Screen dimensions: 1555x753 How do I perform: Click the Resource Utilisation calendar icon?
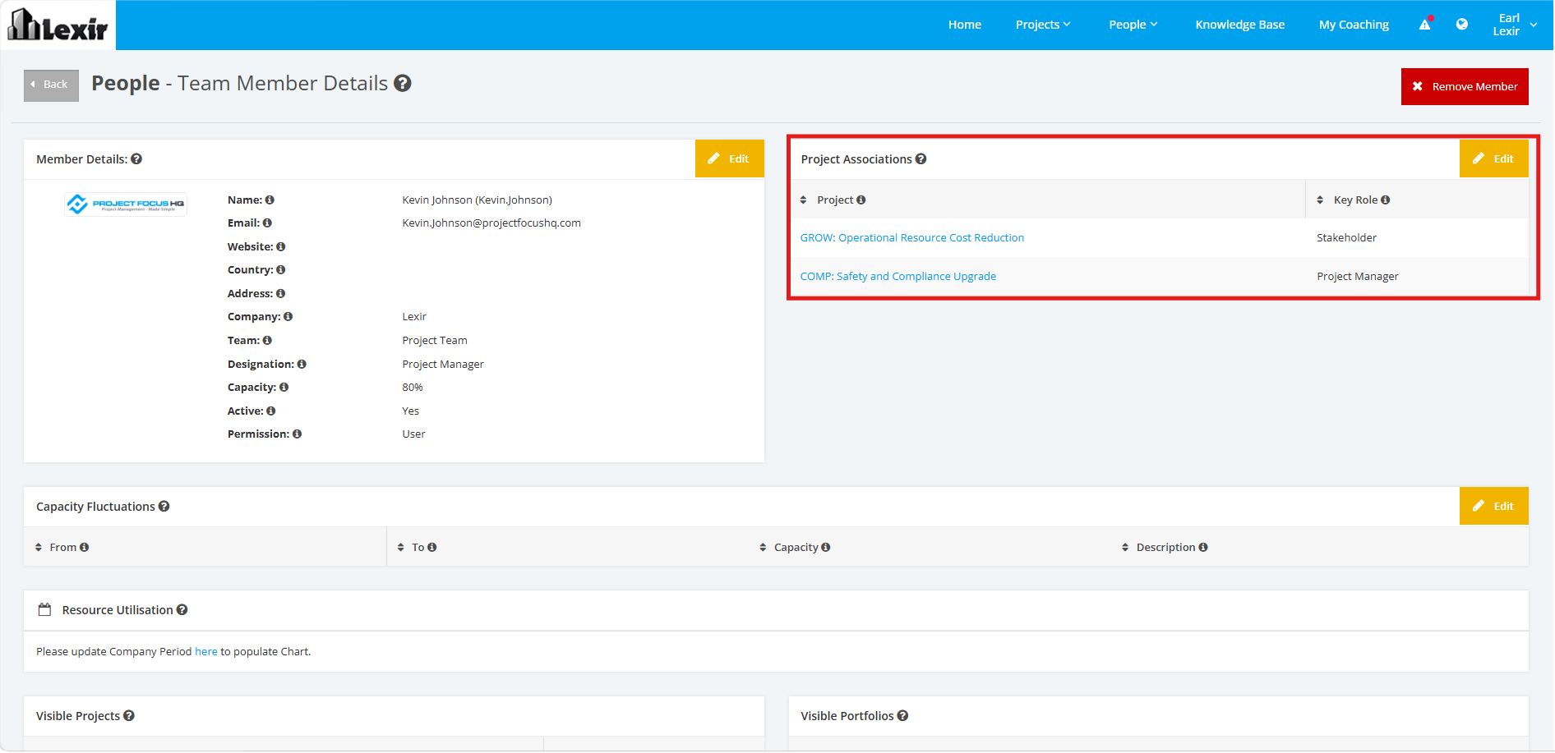(45, 610)
